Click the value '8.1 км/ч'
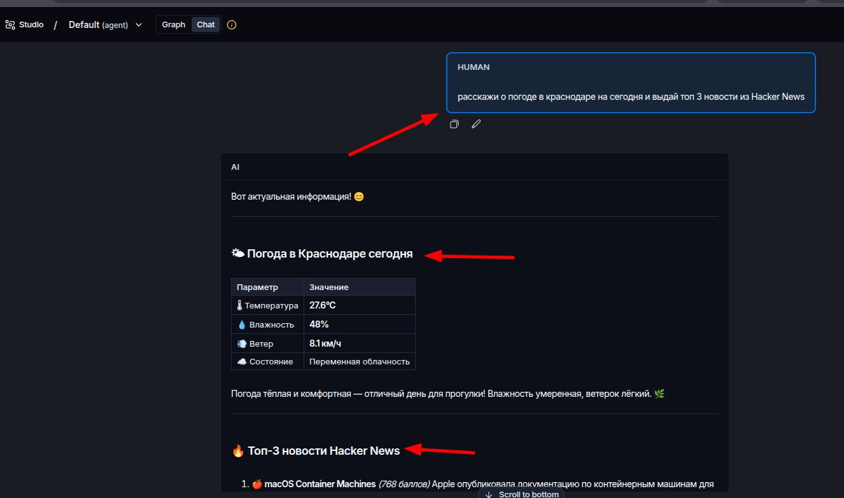 [326, 343]
